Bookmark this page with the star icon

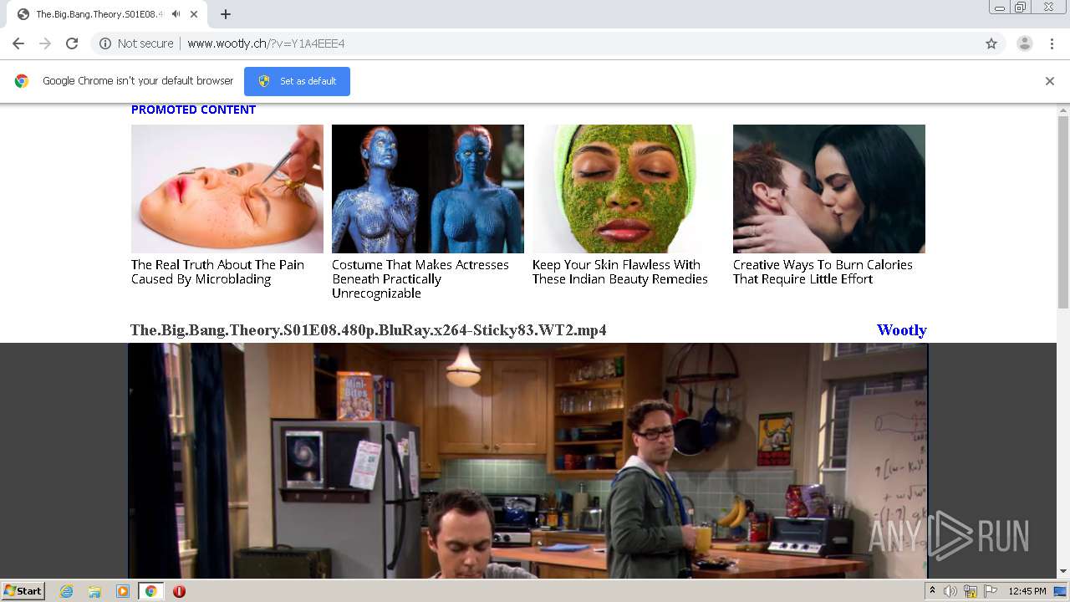(991, 43)
